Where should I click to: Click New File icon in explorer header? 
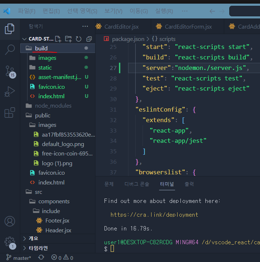(58, 39)
